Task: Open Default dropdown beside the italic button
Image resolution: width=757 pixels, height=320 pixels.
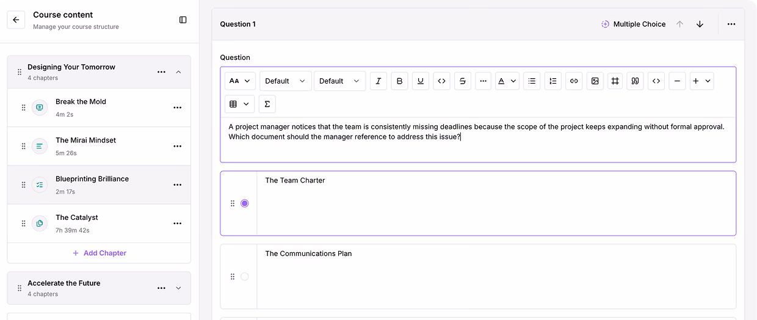Action: [340, 81]
